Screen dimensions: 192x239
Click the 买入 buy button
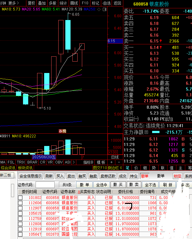(60, 176)
